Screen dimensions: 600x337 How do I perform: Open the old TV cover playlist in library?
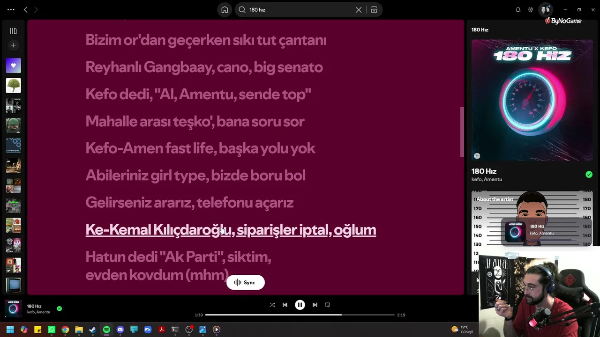(x=13, y=285)
